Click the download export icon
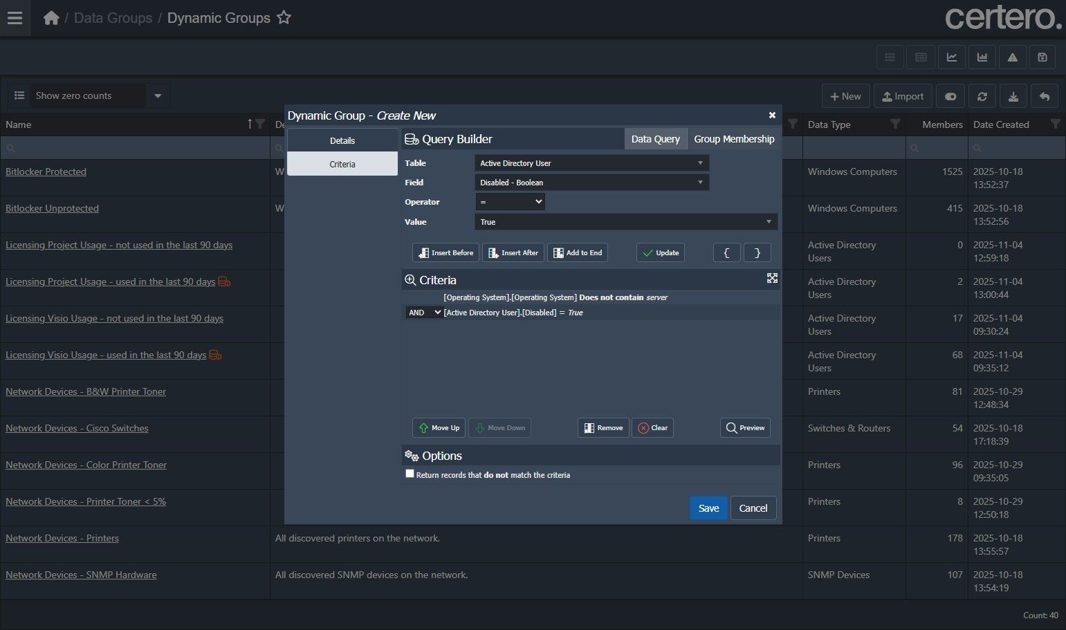 [1013, 97]
